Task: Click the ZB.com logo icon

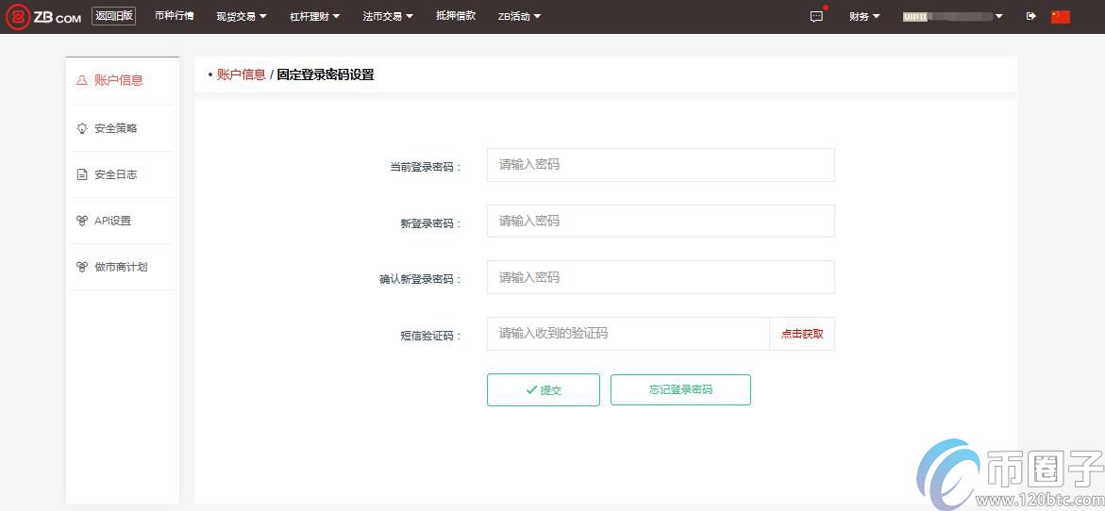Action: click(17, 16)
